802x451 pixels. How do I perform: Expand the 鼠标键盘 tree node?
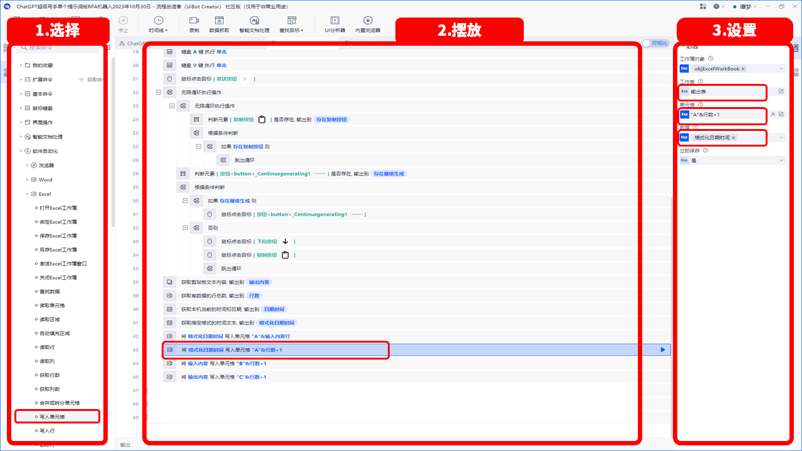point(20,108)
